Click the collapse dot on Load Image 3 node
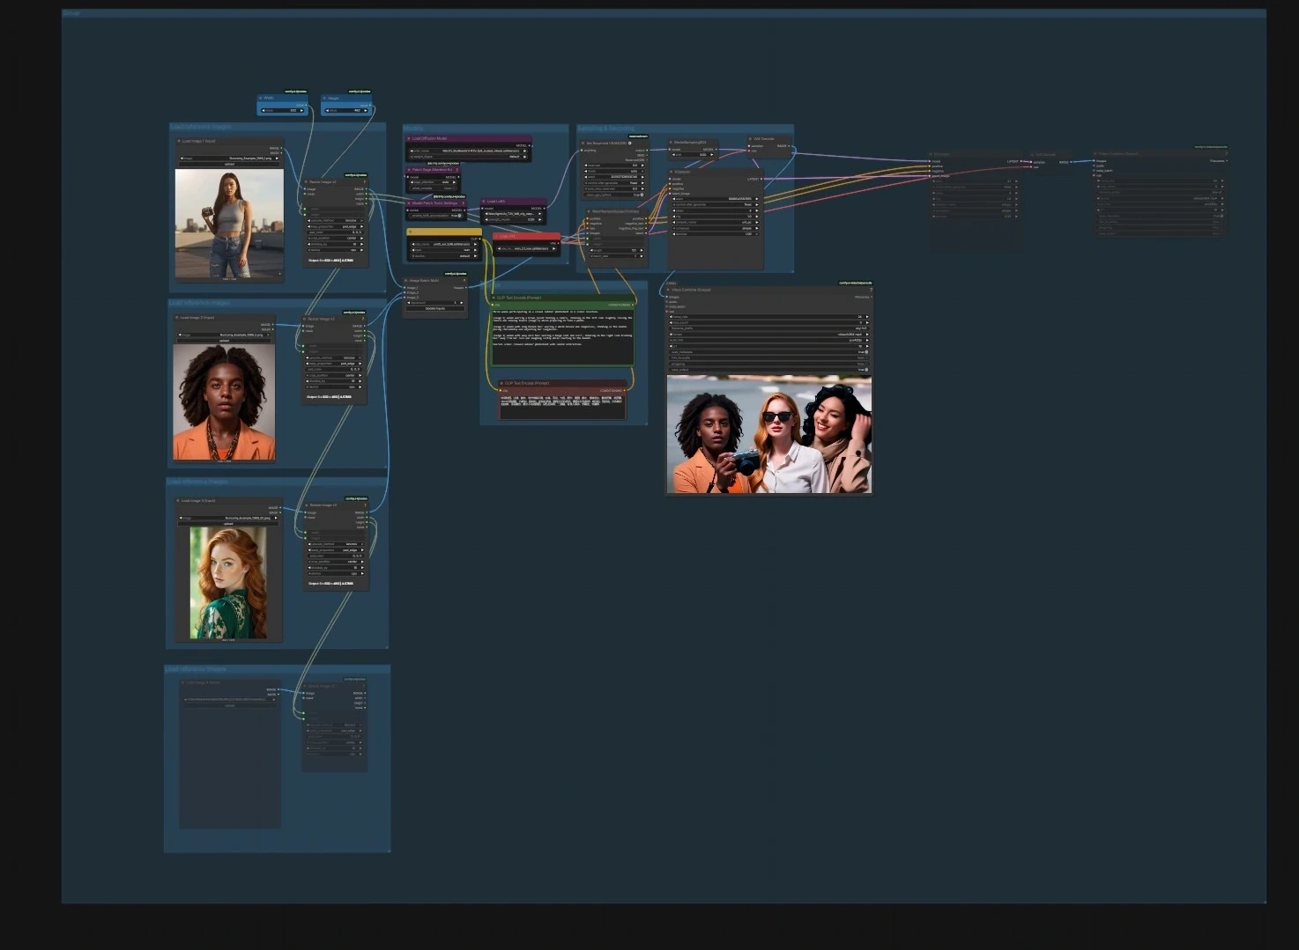Image resolution: width=1299 pixels, height=950 pixels. (178, 500)
